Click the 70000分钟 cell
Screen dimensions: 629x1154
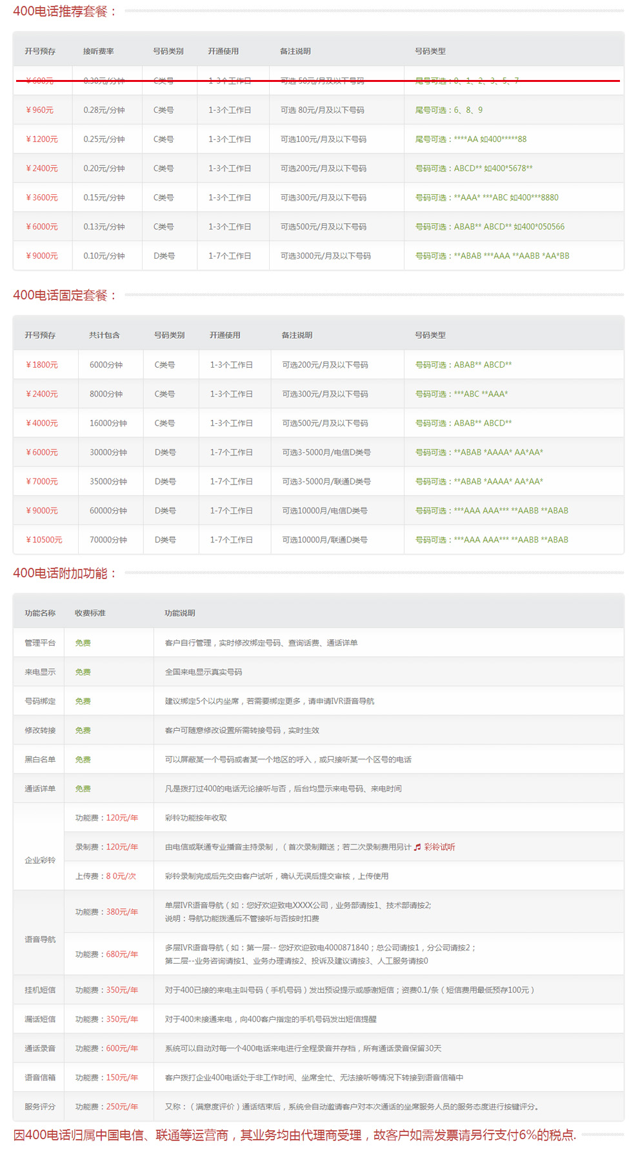[108, 540]
